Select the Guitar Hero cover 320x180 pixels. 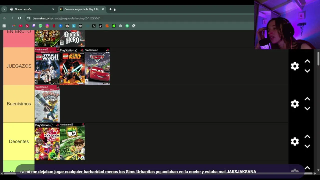72,38
